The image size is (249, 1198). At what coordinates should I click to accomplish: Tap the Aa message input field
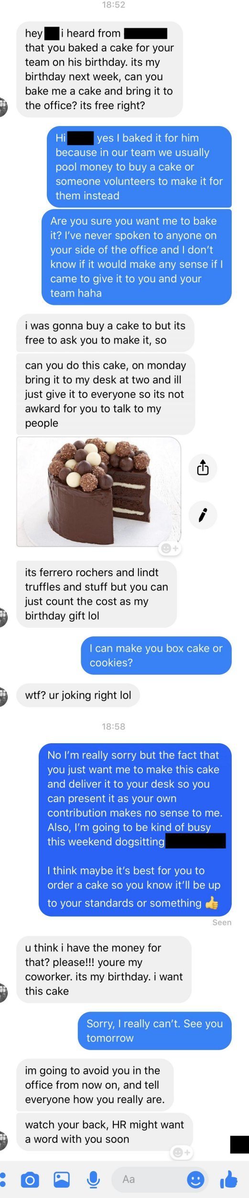click(148, 1179)
